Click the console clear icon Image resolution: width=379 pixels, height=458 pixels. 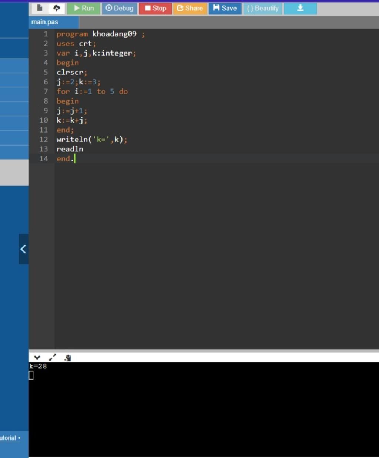point(67,358)
